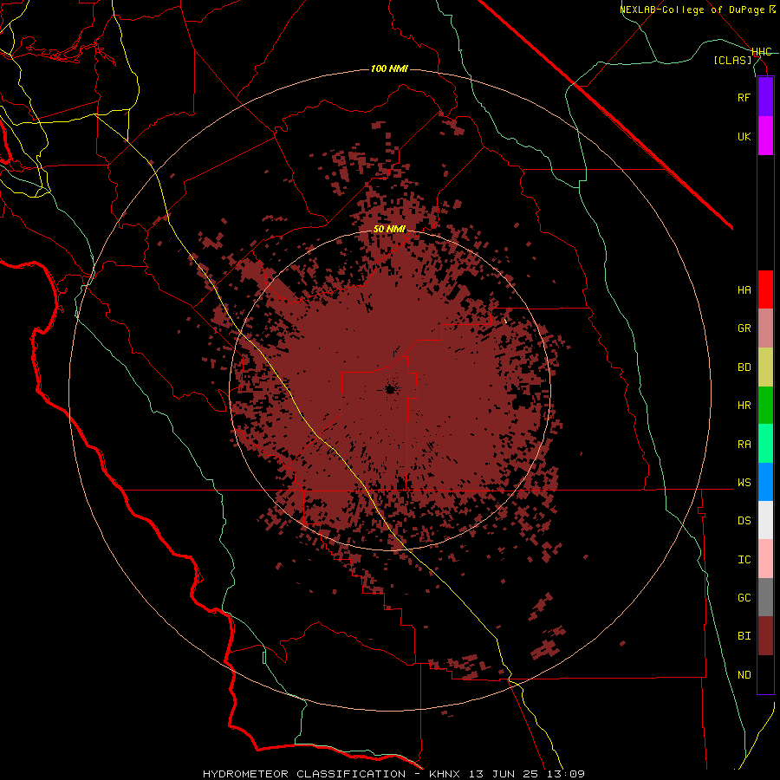Click the ND legend label
The width and height of the screenshot is (780, 780).
(x=744, y=675)
